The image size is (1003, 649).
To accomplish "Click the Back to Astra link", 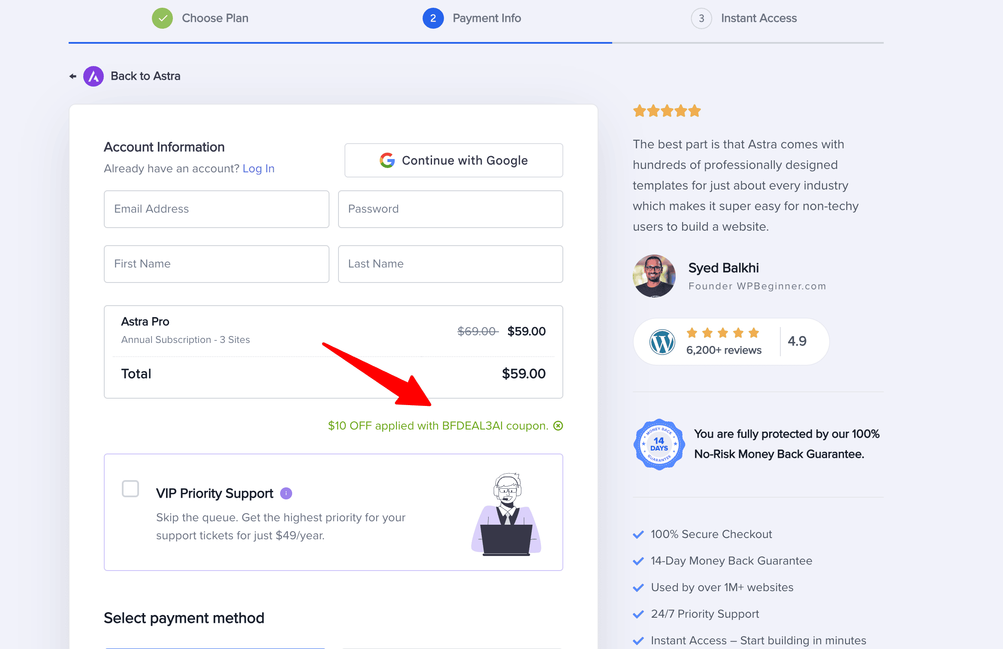I will [145, 76].
